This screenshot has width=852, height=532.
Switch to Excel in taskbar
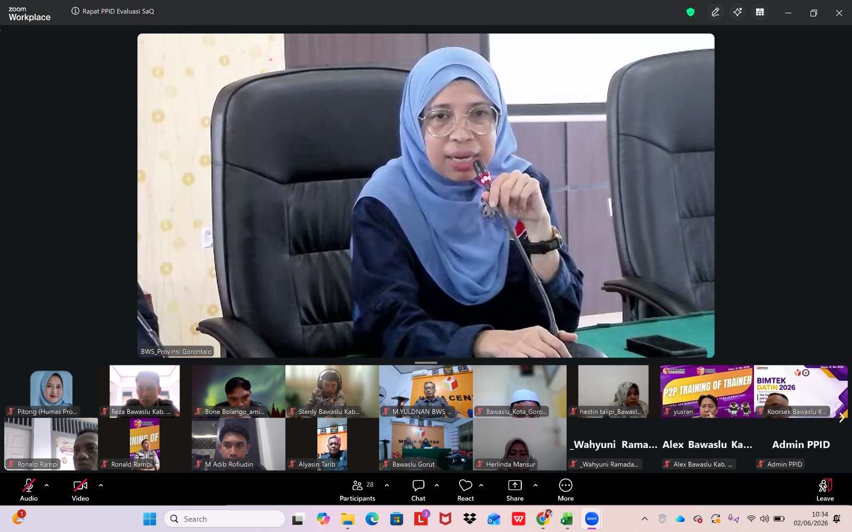pyautogui.click(x=567, y=519)
